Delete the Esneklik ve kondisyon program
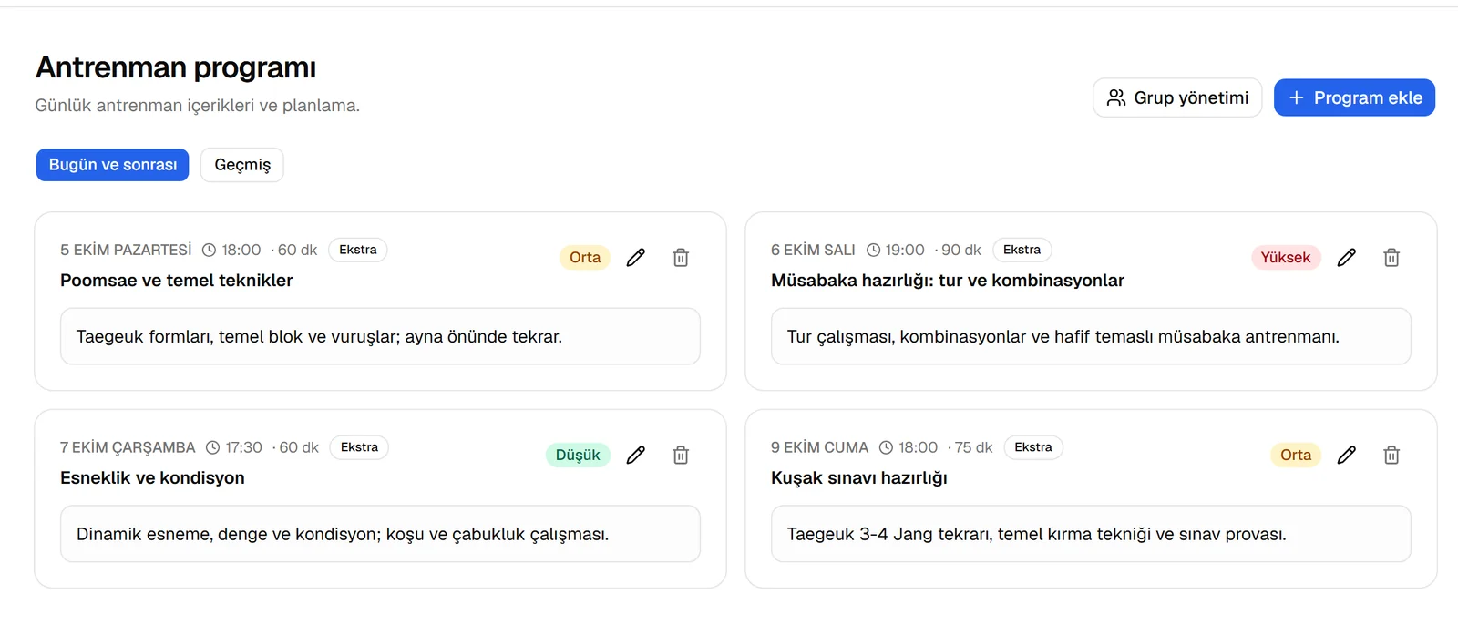 pos(681,456)
